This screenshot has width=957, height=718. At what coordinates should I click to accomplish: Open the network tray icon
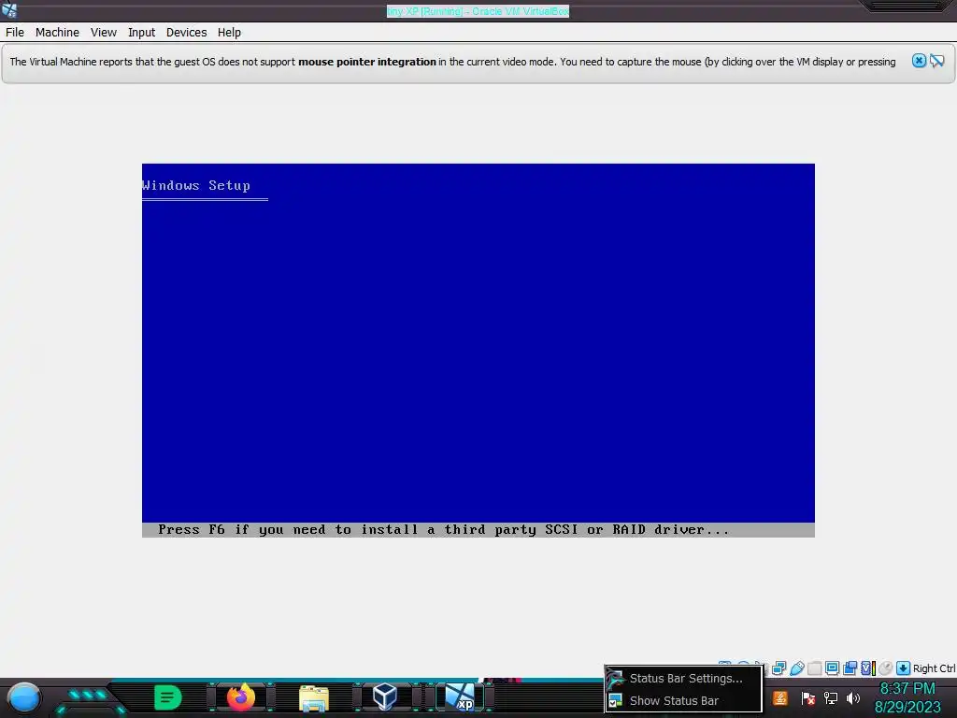tap(831, 697)
